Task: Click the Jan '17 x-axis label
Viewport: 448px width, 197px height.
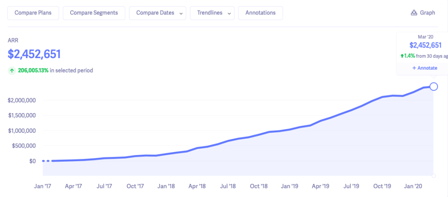Action: [42, 186]
